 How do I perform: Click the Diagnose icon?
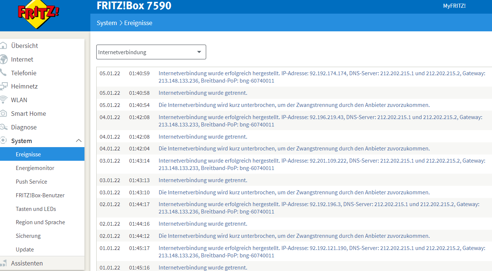click(3, 127)
